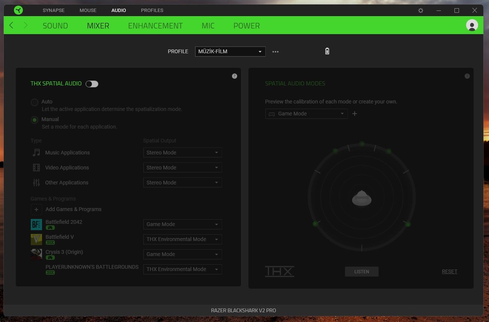Open the settings gear
Screen dimensions: 489x322
click(421, 10)
